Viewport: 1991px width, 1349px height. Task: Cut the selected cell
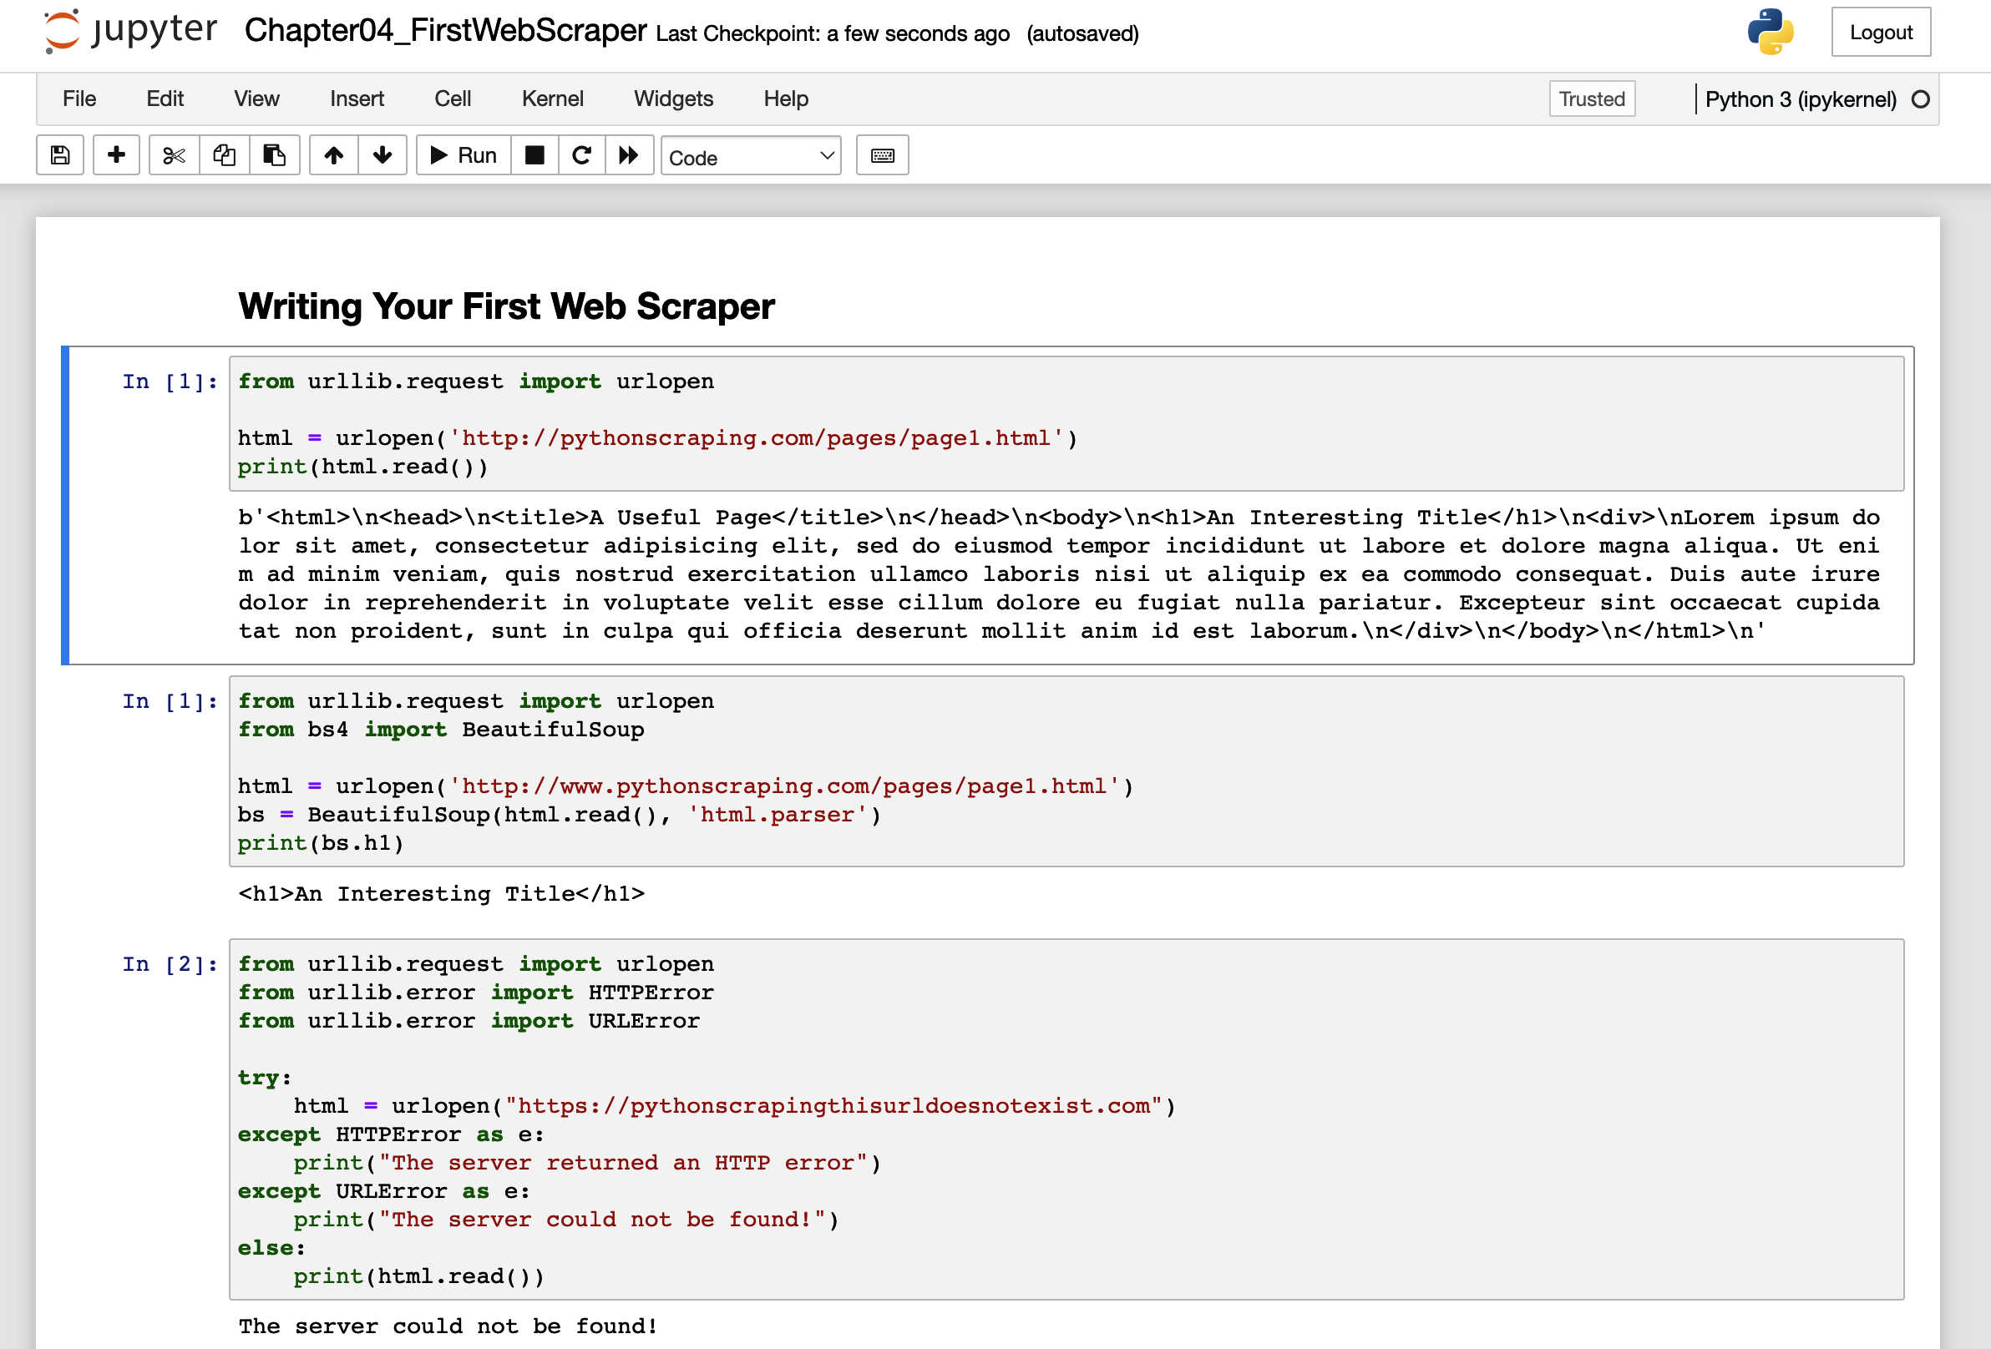(x=173, y=155)
